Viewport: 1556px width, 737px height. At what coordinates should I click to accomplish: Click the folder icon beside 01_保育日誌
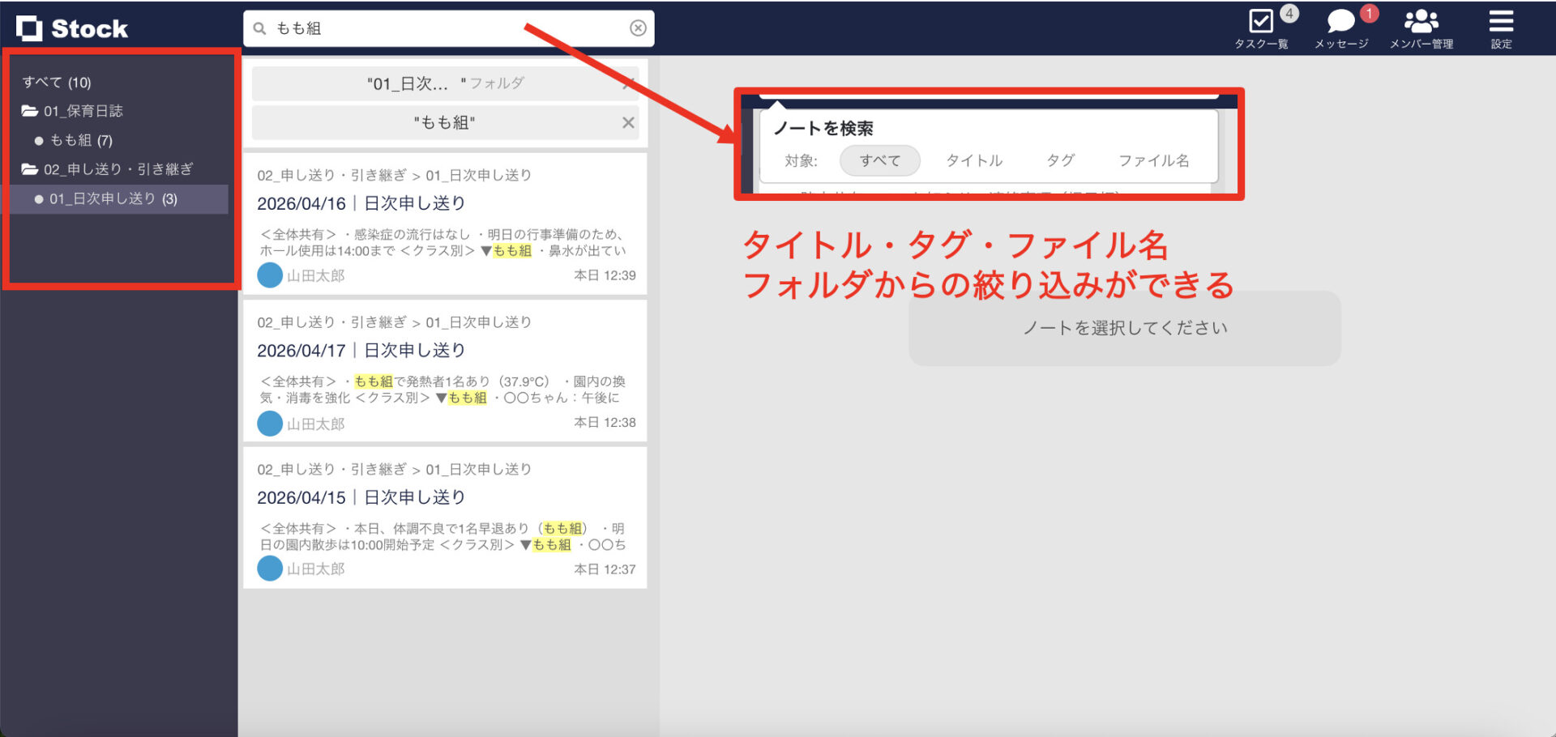click(x=29, y=111)
